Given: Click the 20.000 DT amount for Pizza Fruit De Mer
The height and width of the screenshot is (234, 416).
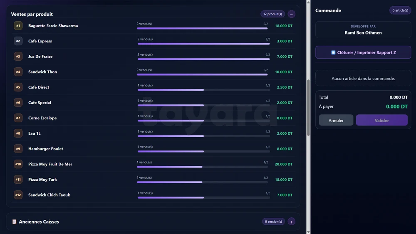Looking at the screenshot, I should [284, 164].
